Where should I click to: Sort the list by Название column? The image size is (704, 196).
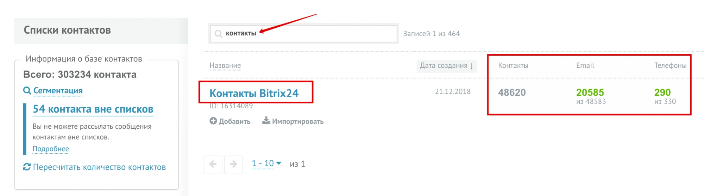225,66
